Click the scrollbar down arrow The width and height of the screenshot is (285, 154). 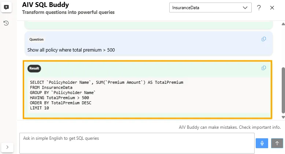(x=282, y=117)
